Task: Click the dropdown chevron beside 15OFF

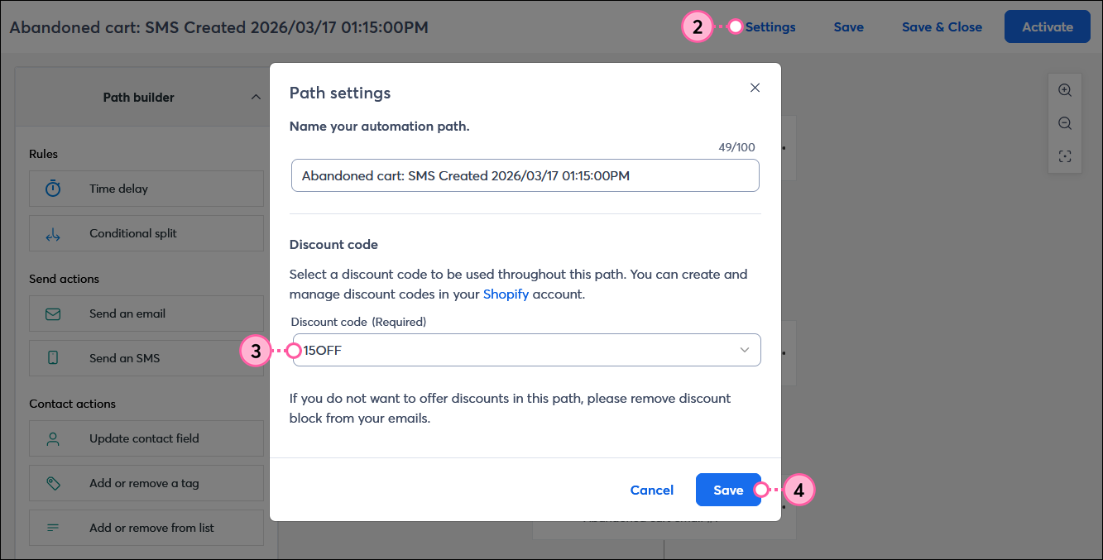Action: point(743,350)
